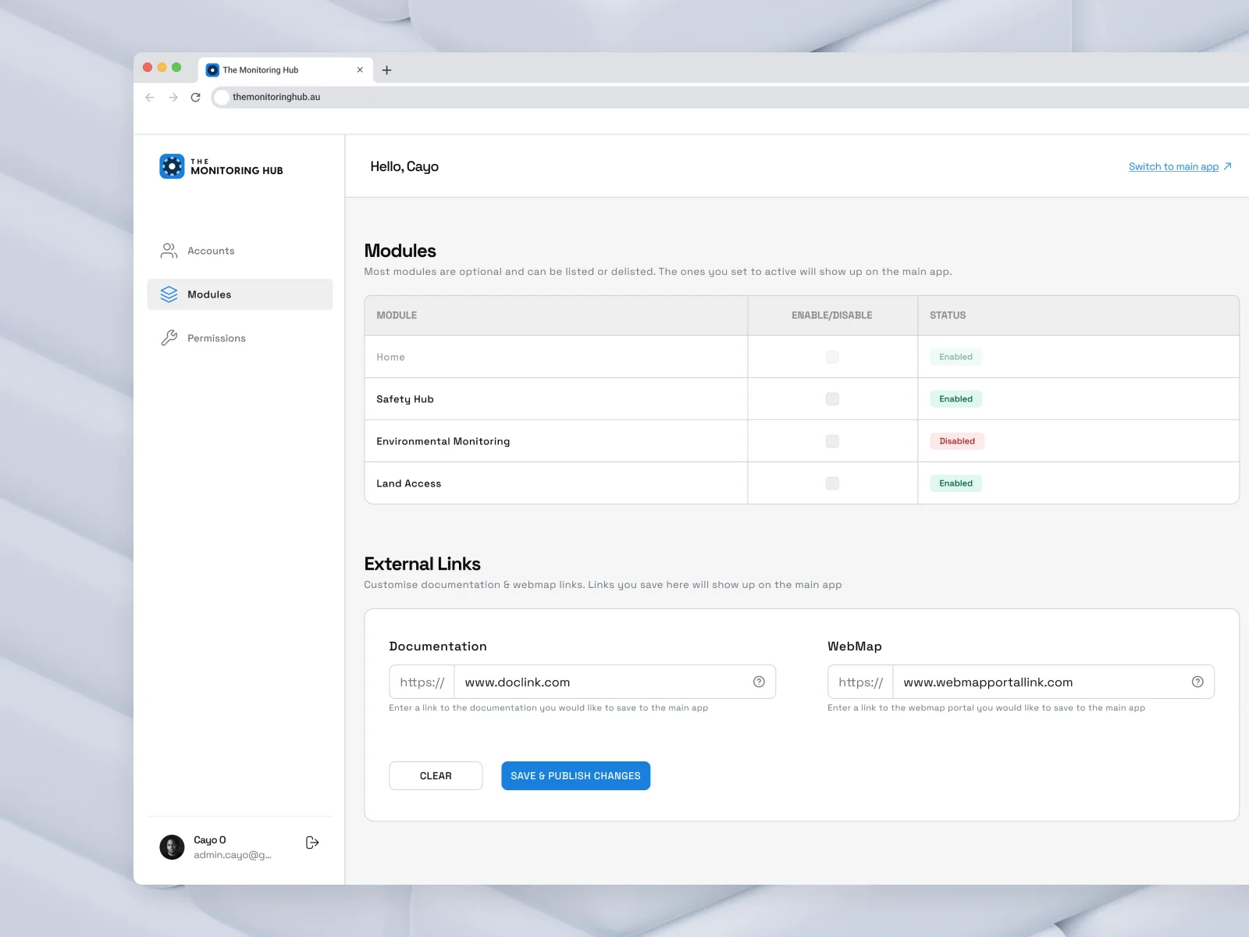Open the Accounts sidebar item
This screenshot has height=937, width=1249.
pos(240,251)
